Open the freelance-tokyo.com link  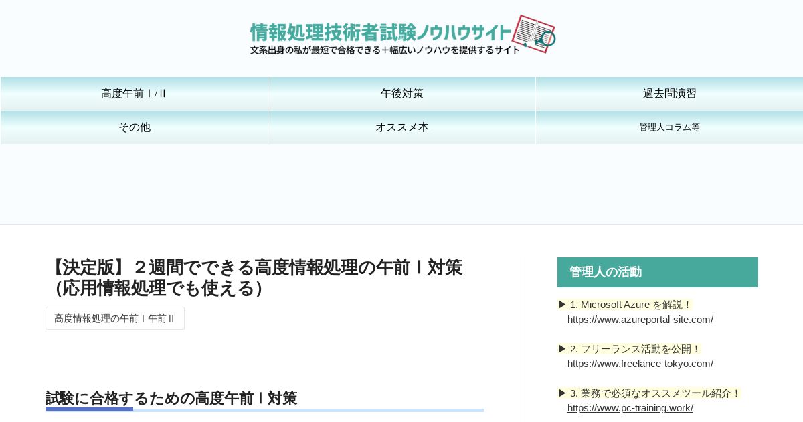(x=640, y=364)
